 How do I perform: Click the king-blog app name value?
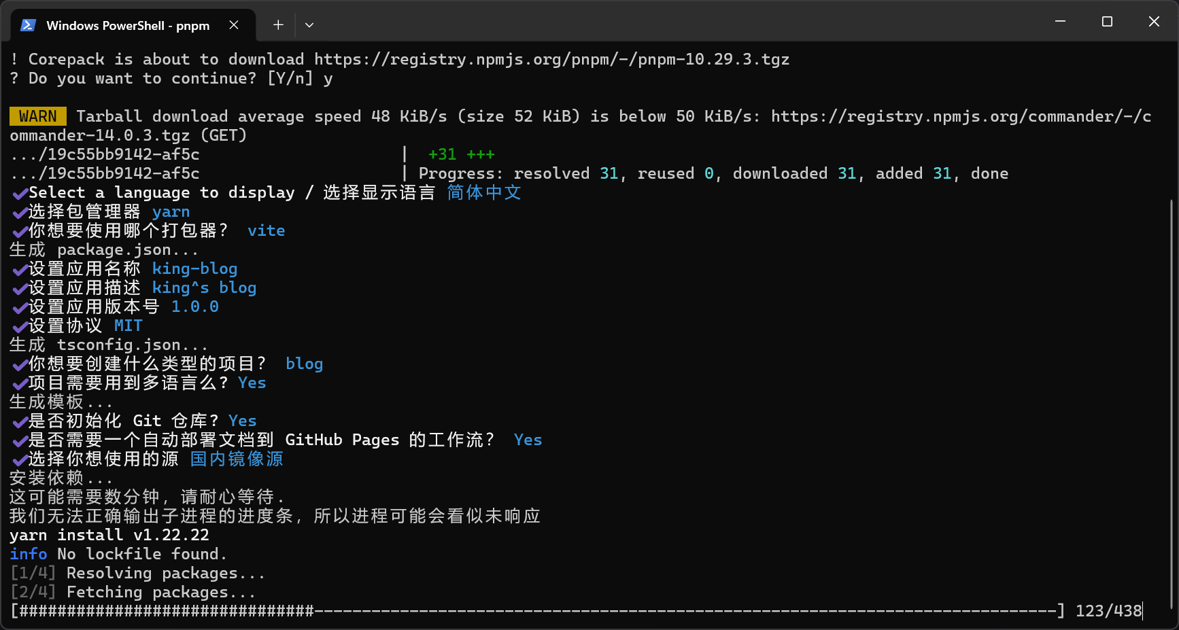194,268
